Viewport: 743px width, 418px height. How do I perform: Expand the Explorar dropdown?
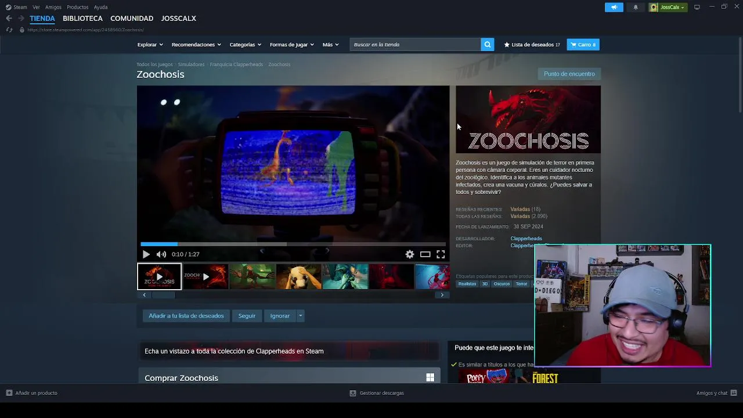tap(150, 45)
